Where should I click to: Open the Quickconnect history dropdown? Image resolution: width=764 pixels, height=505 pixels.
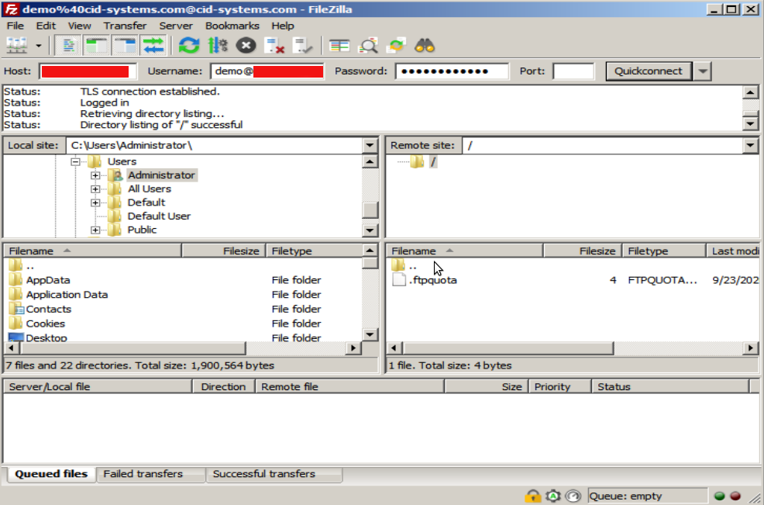[x=702, y=71]
